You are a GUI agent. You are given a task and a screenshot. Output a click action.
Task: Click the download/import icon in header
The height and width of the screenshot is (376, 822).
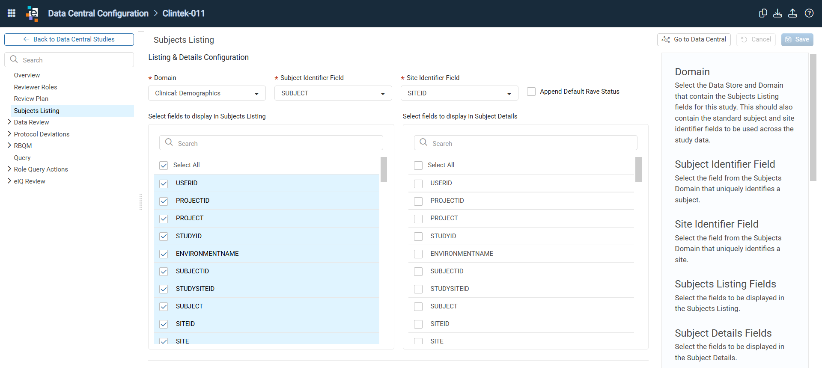click(777, 13)
